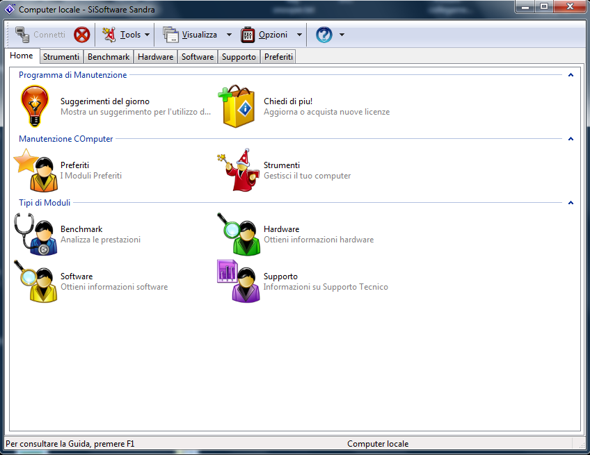Expand the Opzioni dropdown arrow
The image size is (590, 455).
tap(299, 35)
